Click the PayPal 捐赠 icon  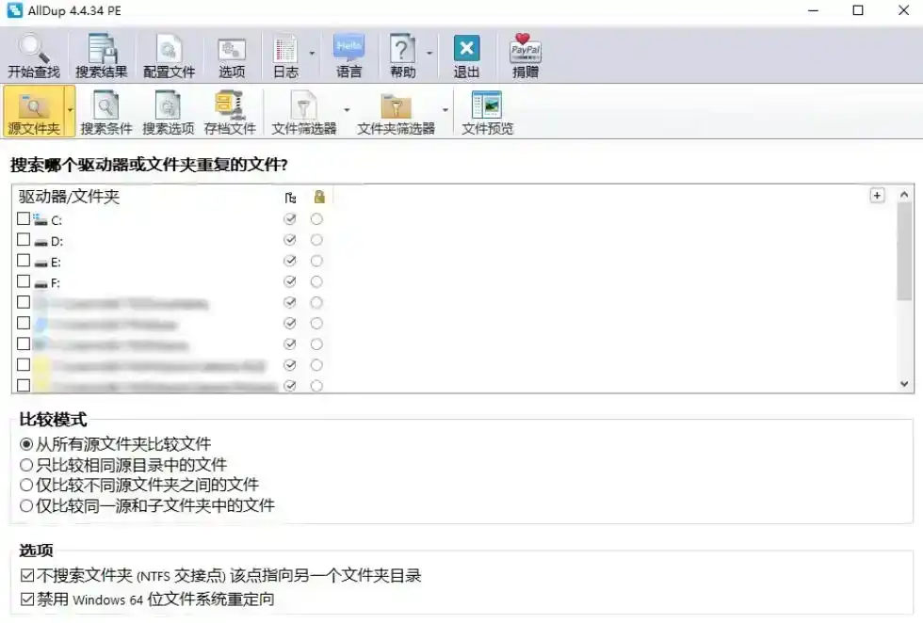pos(526,49)
